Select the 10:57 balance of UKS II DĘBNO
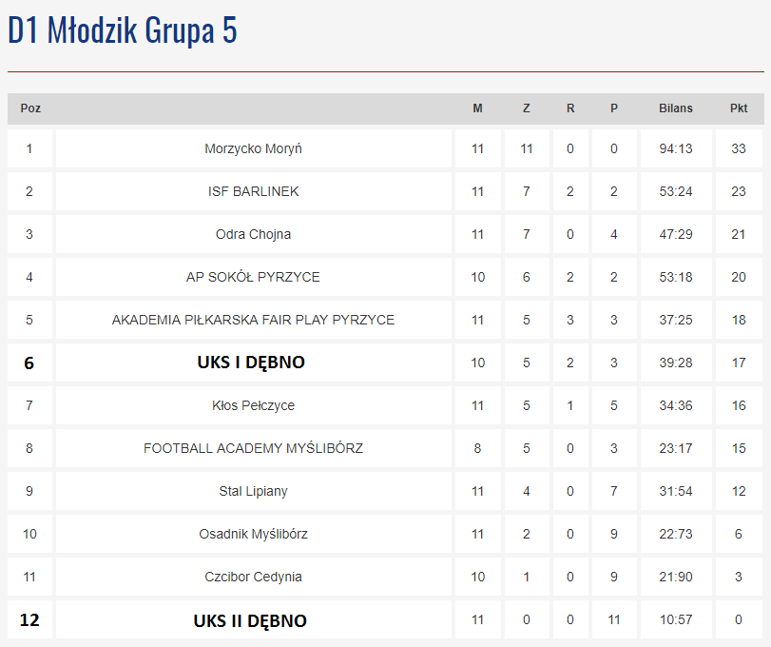 tap(676, 619)
